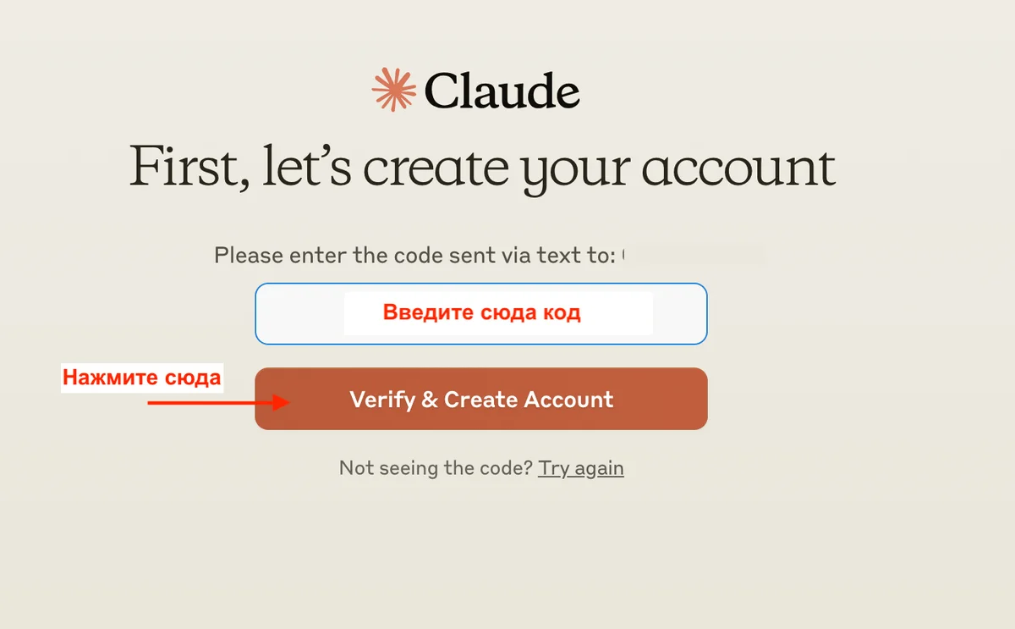The image size is (1015, 629).
Task: Click the blurred phone number area
Action: pyautogui.click(x=694, y=255)
